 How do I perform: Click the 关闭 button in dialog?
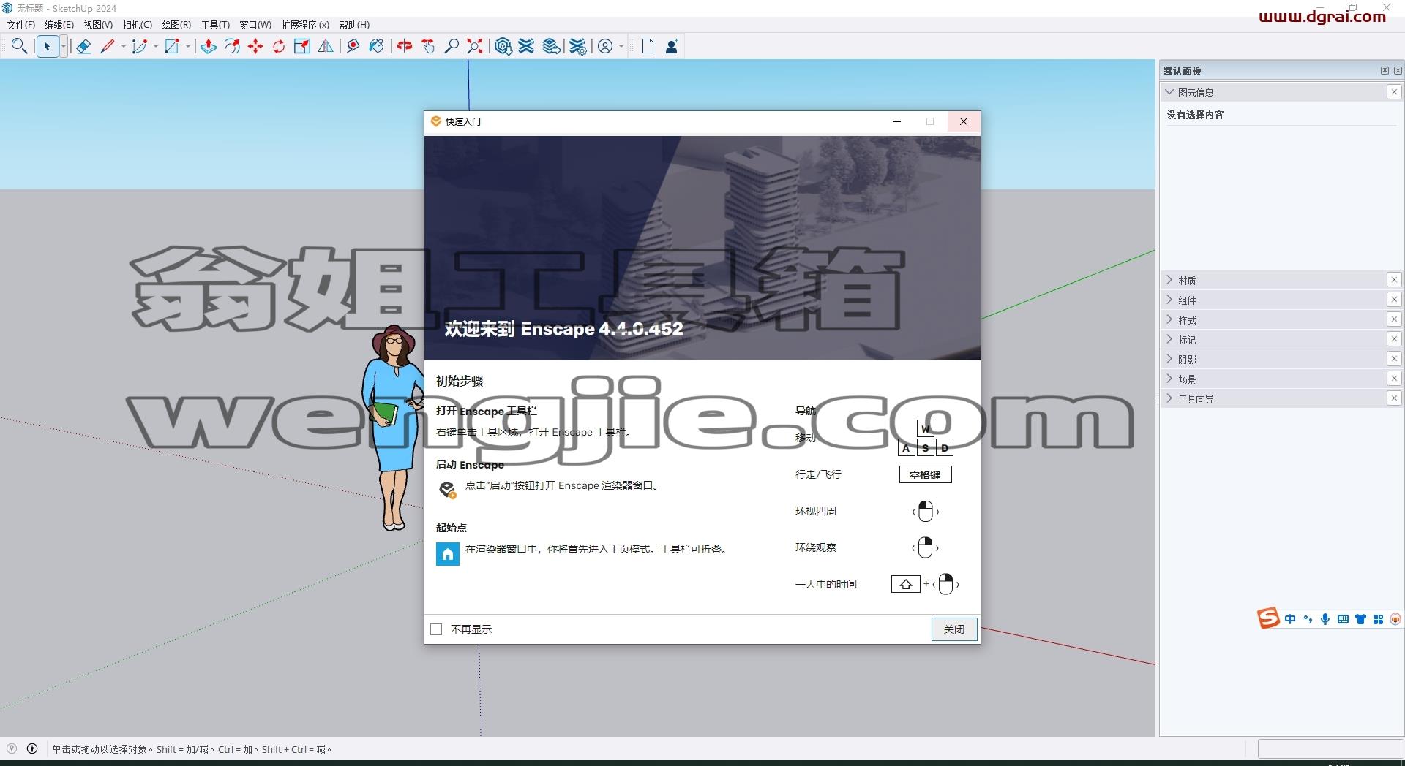click(x=954, y=629)
